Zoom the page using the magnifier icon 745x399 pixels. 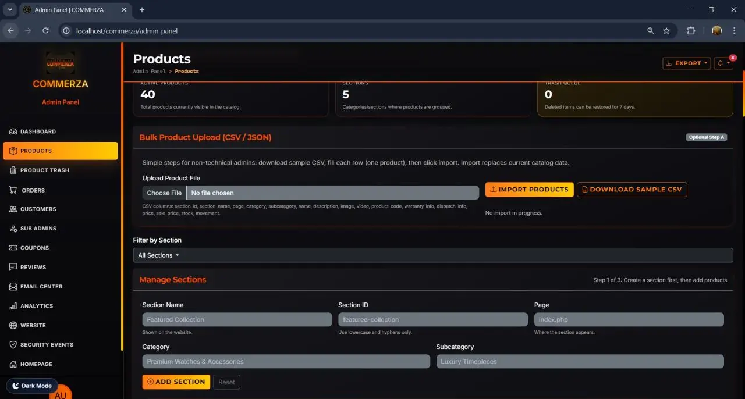click(651, 31)
